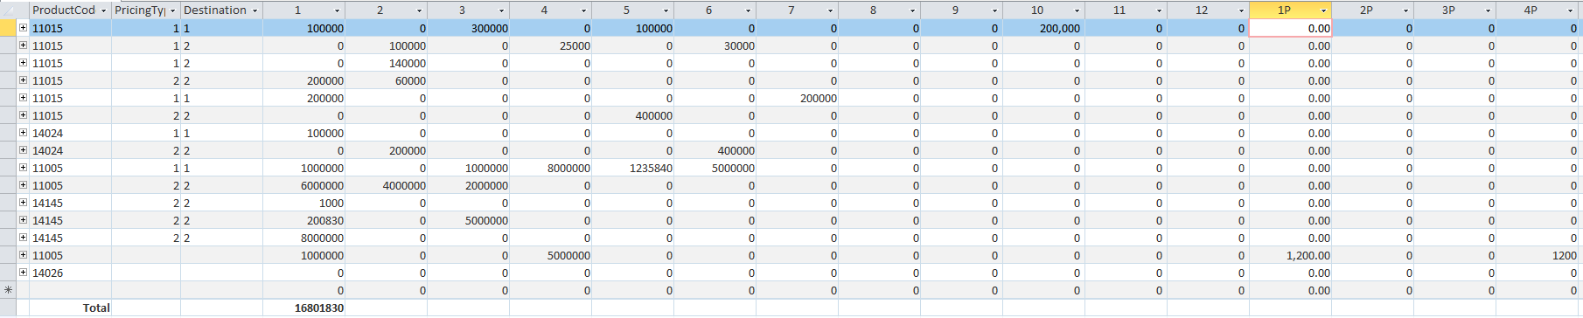Expand plus icon for 14145 row with 200830
1583x318 pixels.
(x=24, y=220)
